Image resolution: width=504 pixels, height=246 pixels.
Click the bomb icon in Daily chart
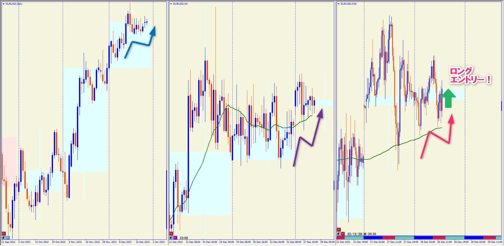[4, 238]
